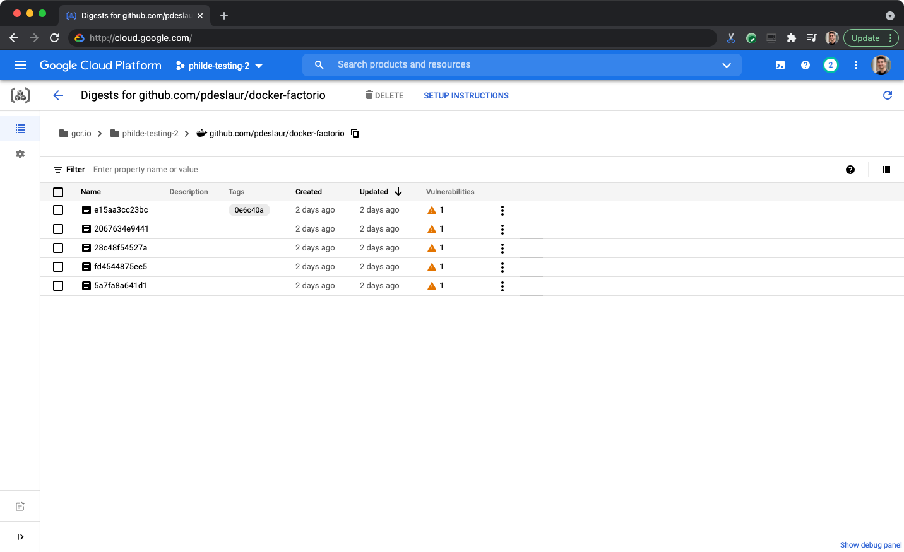Open the help question mark in top bar

click(806, 65)
